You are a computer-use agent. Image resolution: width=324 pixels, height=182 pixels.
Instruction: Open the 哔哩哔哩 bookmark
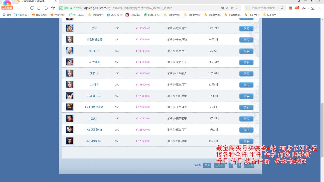[21, 15]
